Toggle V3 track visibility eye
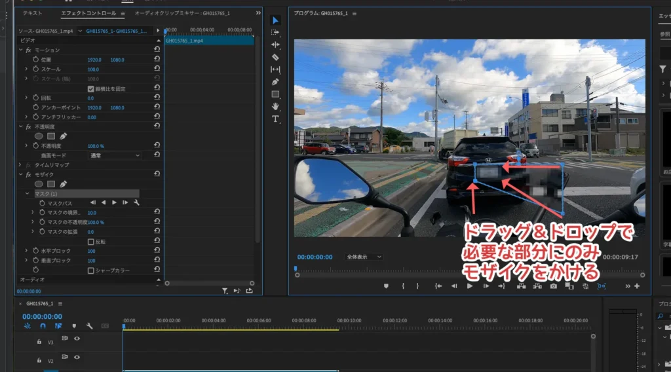Viewport: 671px width, 372px height. coord(77,339)
